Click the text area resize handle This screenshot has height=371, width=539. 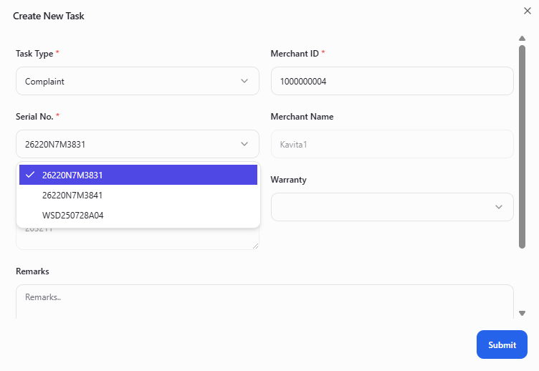pos(254,245)
